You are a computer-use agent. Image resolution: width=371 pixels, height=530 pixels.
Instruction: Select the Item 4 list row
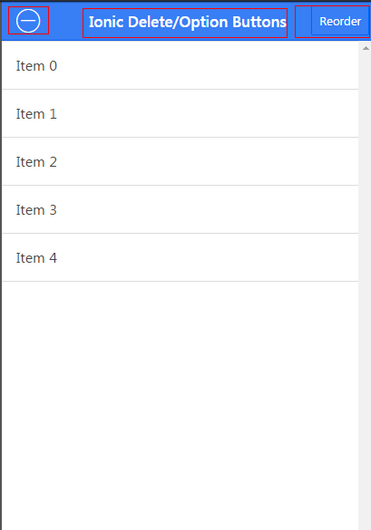181,257
